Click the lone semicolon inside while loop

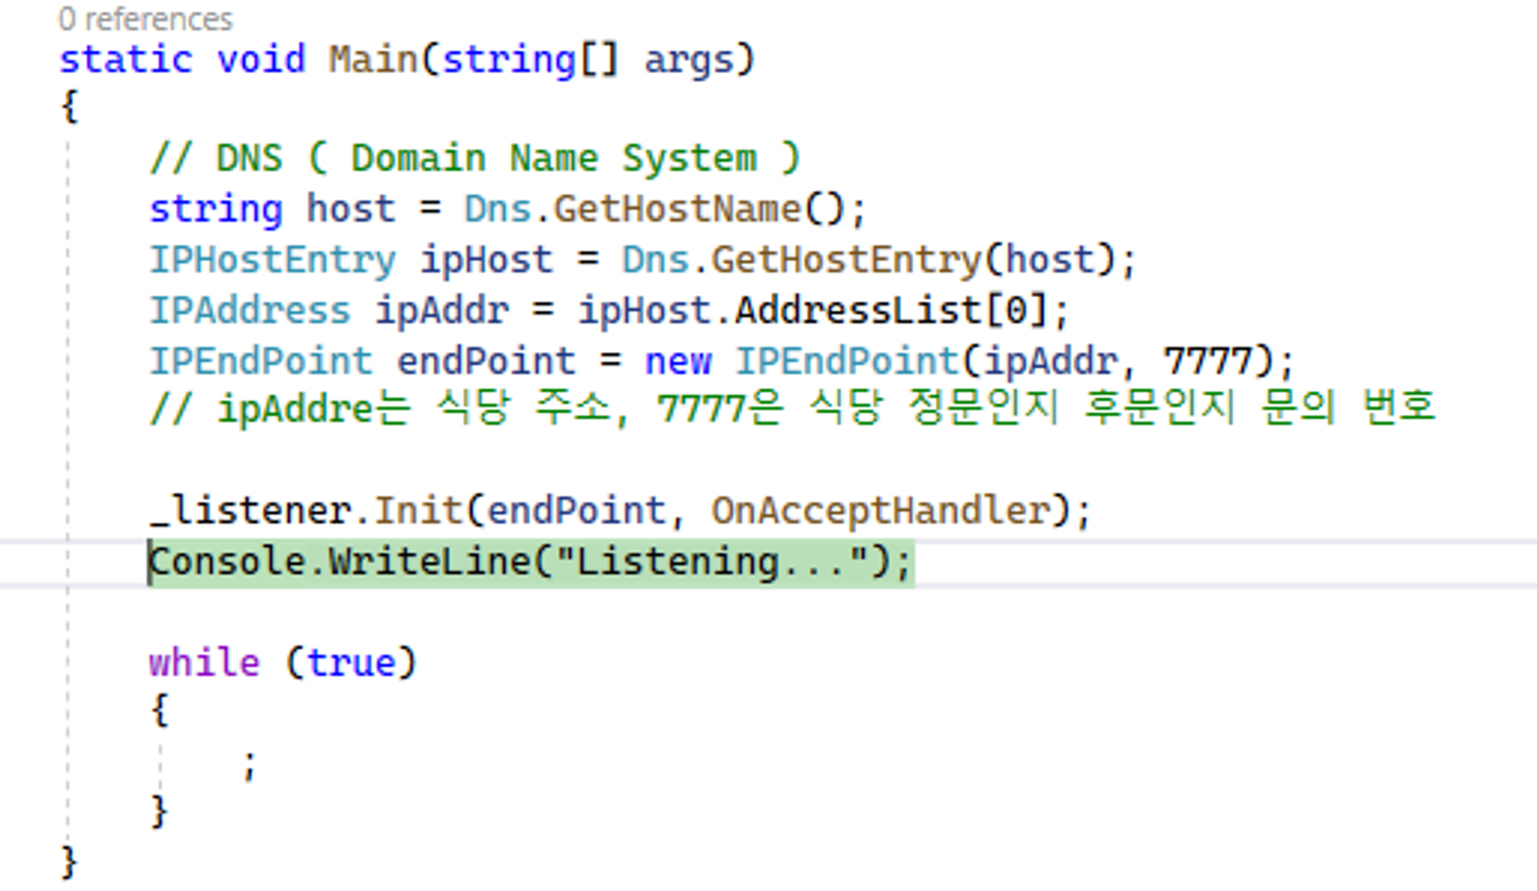(x=249, y=765)
